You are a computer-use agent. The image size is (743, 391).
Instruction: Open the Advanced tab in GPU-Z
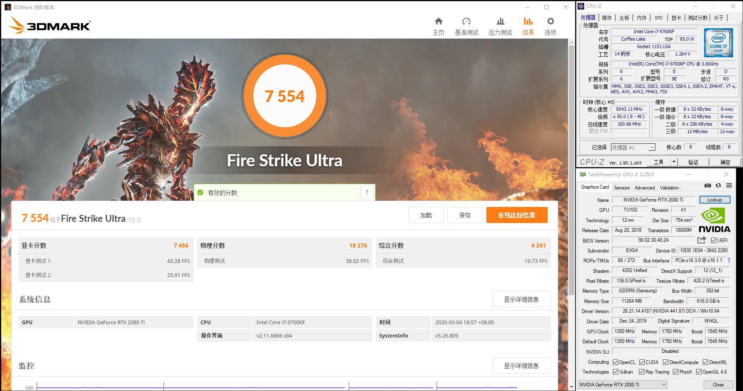click(x=645, y=188)
